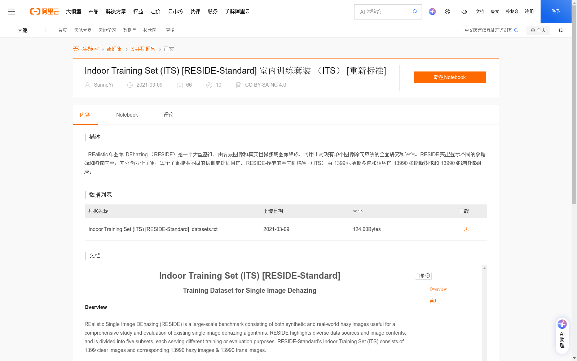
Task: Open the 伙伴 menu item
Action: click(195, 12)
